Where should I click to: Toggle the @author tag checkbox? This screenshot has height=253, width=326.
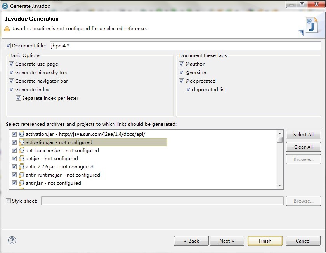click(181, 64)
